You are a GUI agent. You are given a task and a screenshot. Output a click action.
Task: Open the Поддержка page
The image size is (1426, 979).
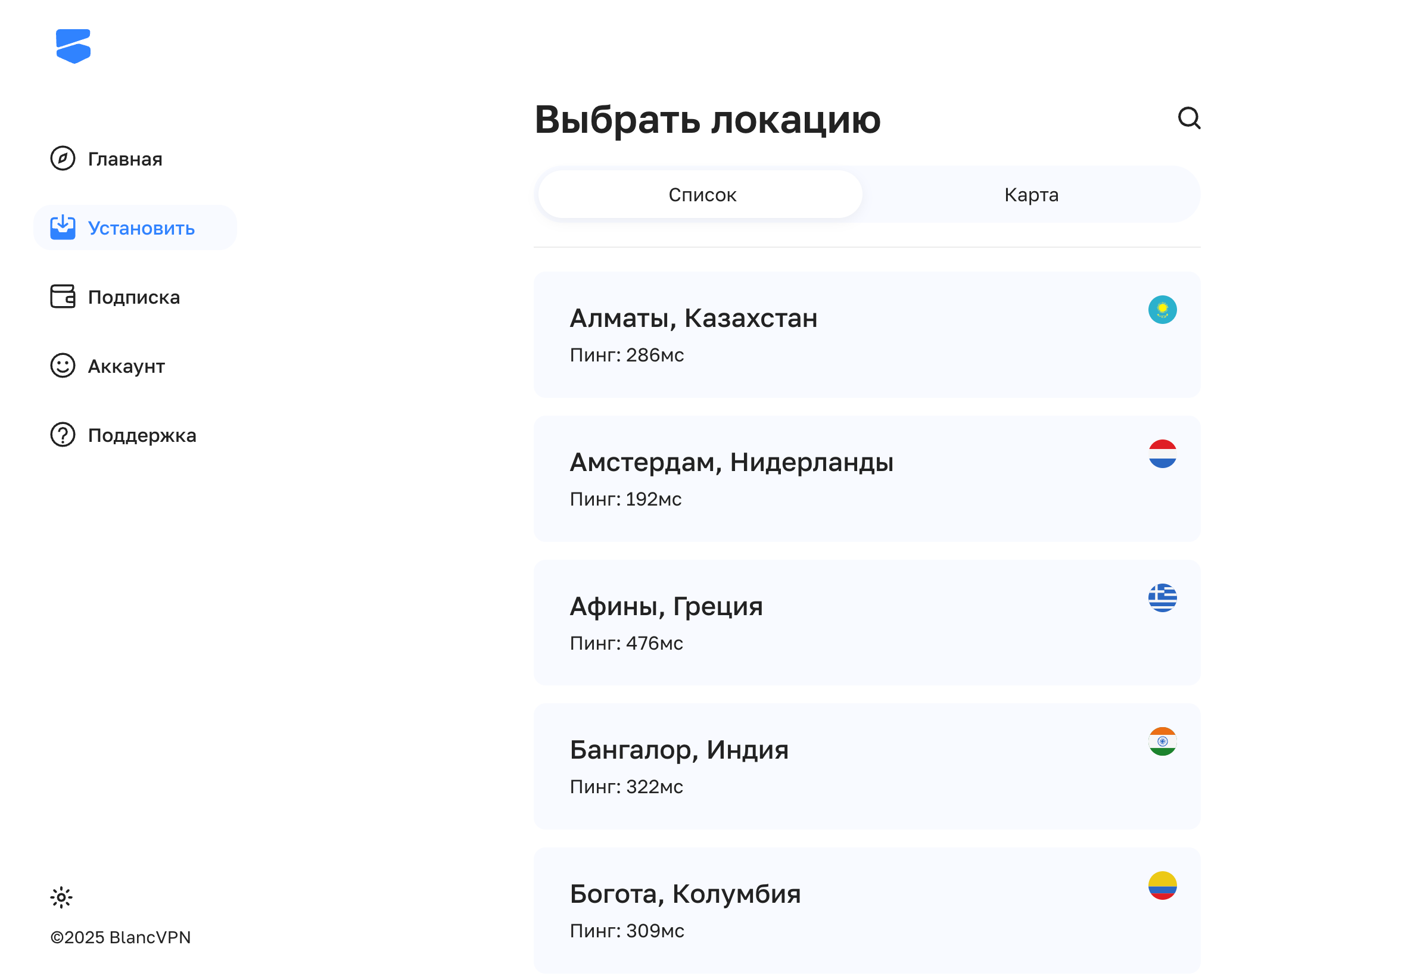tap(142, 435)
